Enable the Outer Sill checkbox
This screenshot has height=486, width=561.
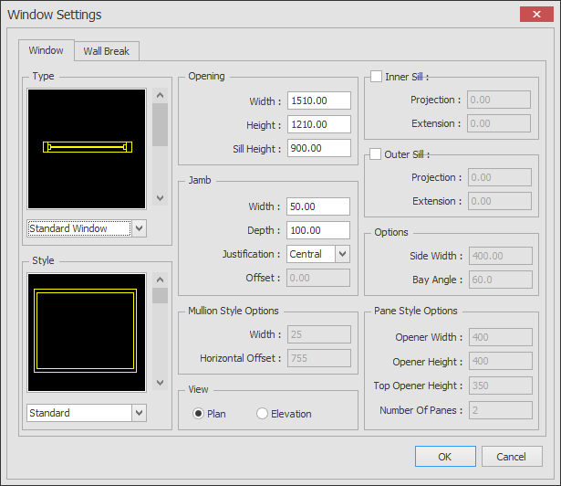375,154
